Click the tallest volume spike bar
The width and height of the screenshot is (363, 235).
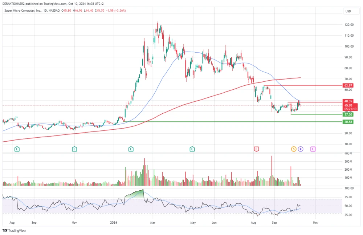(x=273, y=169)
